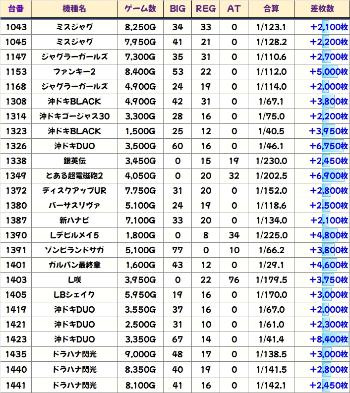
Task: Select the 合算 column header
Action: coord(272,9)
